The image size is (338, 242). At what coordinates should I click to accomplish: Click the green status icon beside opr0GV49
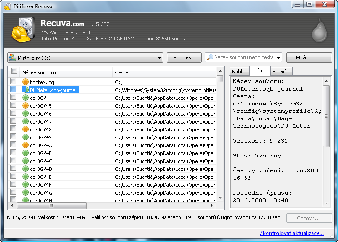pos(26,137)
